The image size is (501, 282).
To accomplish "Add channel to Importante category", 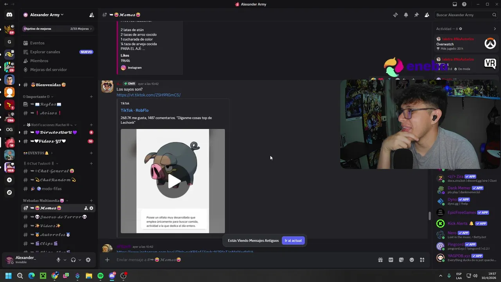I will (91, 97).
